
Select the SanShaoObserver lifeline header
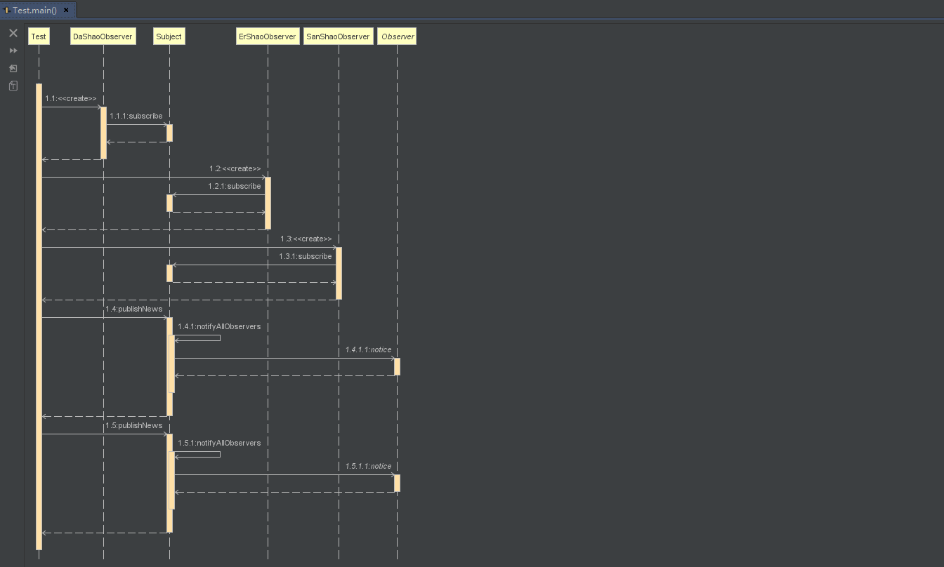[338, 36]
